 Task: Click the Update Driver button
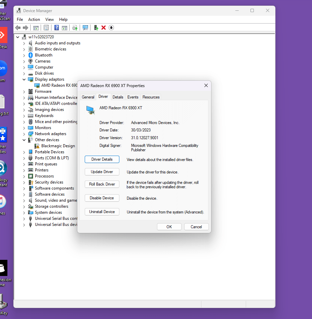[102, 172]
